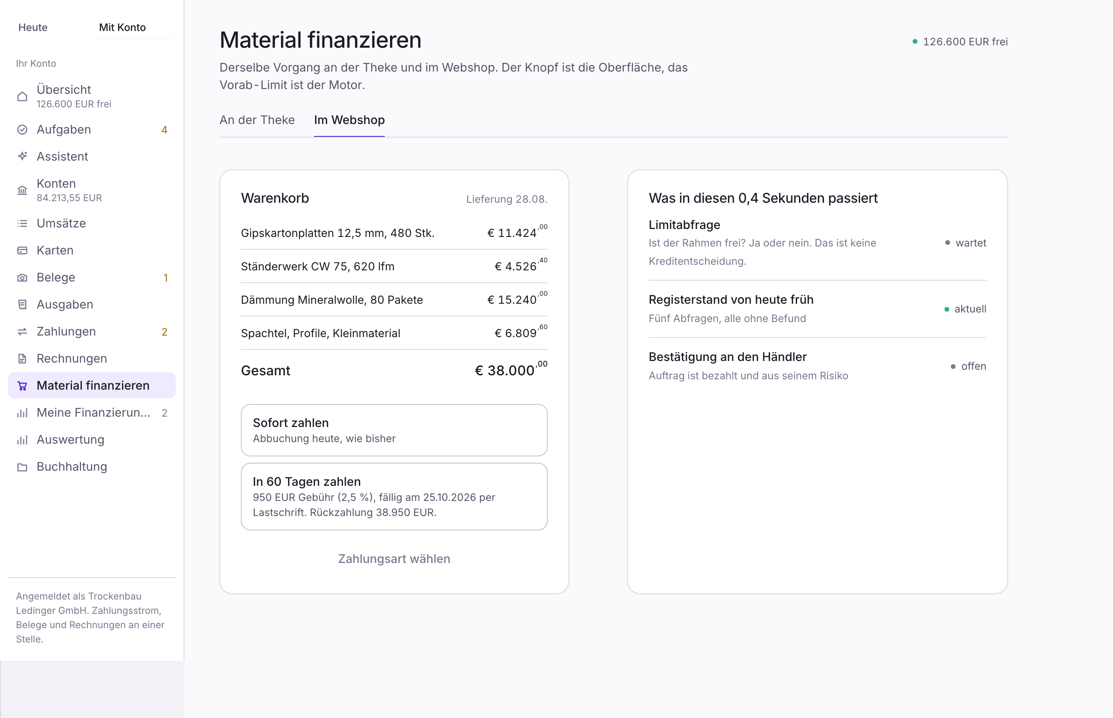Screen dimensions: 1113x718
Task: Click the Ihr Konto section label
Action: 36,63
